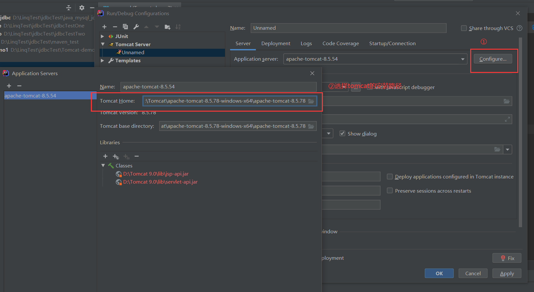Move configuration down arrow in toolbar
The height and width of the screenshot is (292, 534).
157,27
